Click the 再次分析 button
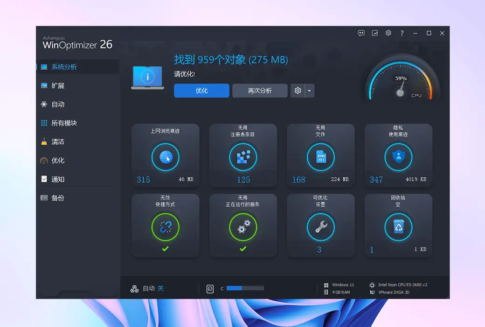This screenshot has width=485, height=327. pyautogui.click(x=260, y=91)
